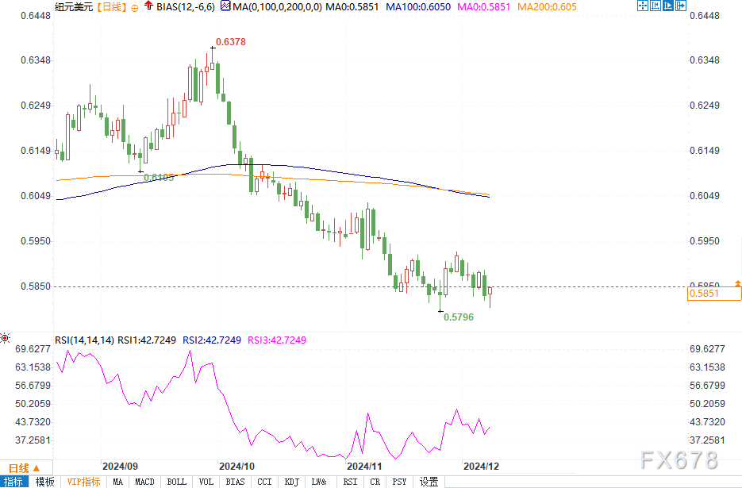This screenshot has height=488, width=742.
Task: Click the export/exit arrow icon at top right
Action: coord(680,6)
